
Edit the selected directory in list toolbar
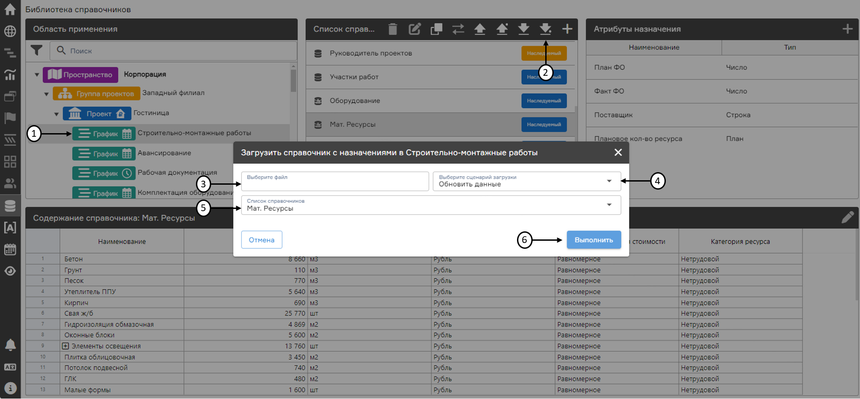415,29
